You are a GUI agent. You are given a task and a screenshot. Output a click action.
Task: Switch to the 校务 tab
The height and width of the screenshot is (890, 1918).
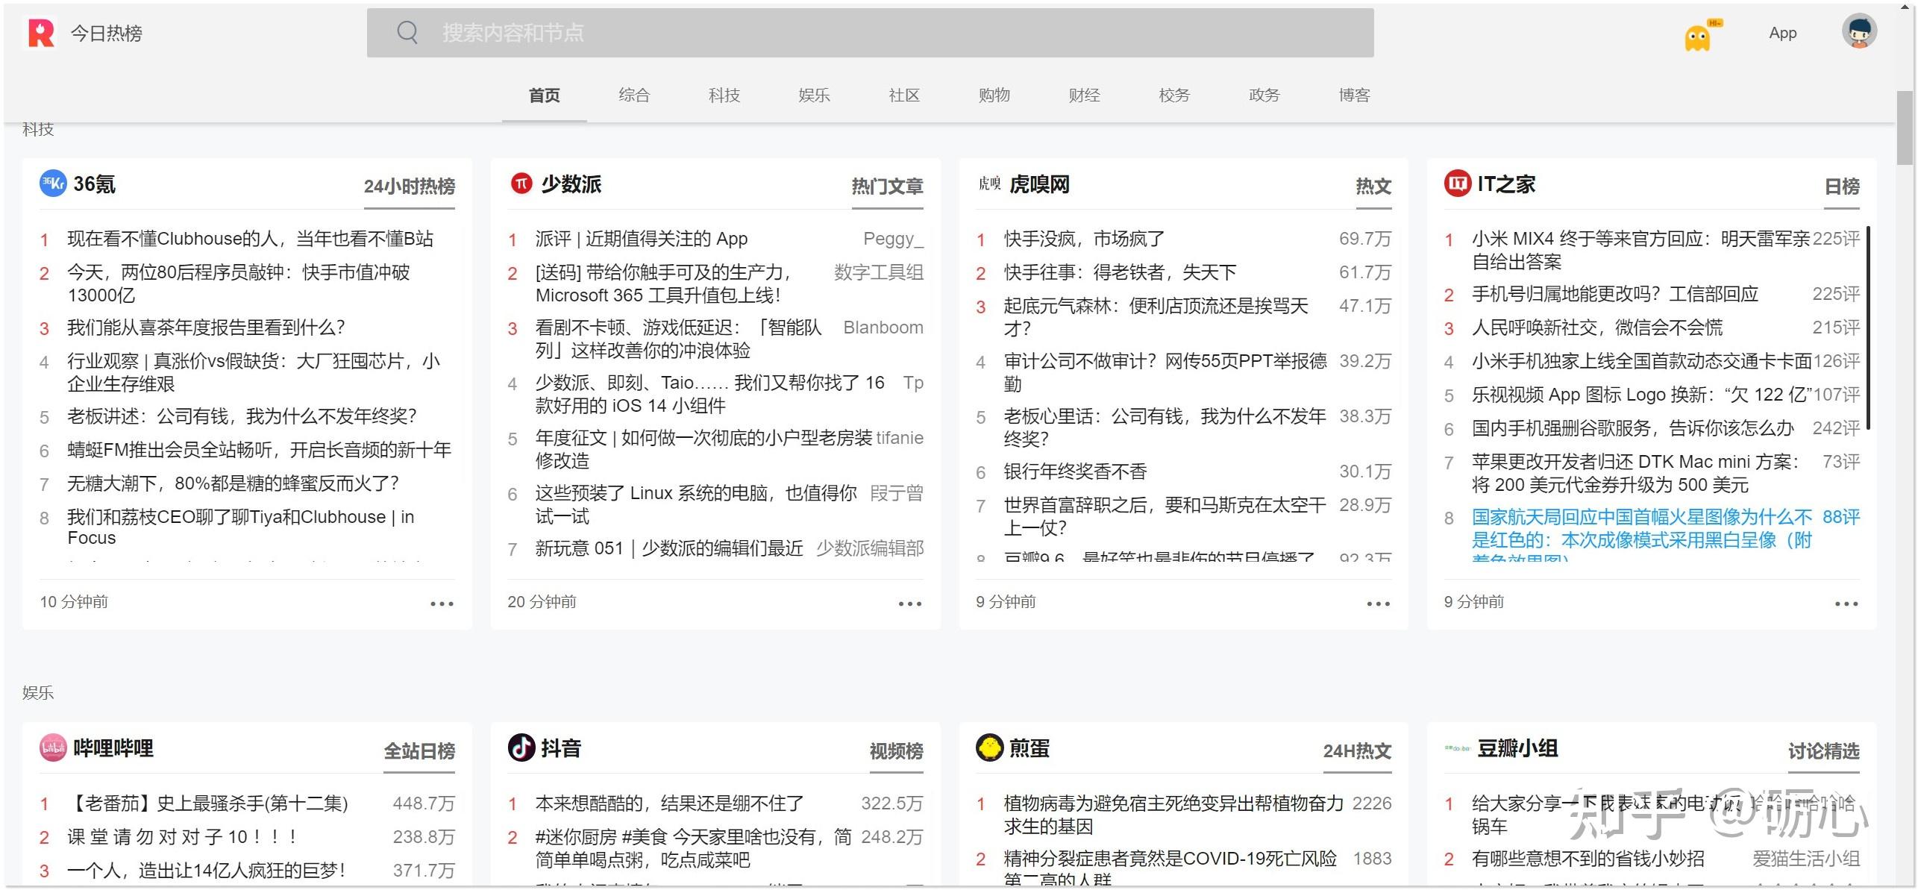pos(1174,95)
